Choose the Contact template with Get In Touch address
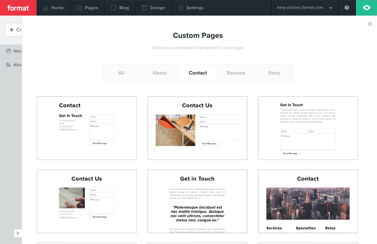377x244 pixels. coord(87,128)
